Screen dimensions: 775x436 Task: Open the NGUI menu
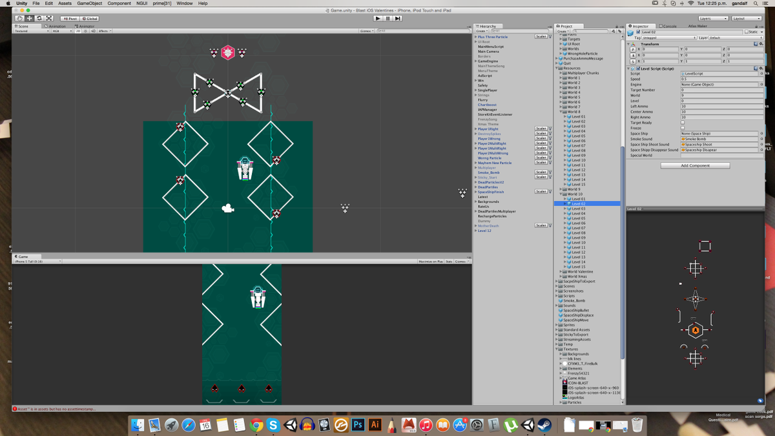pyautogui.click(x=142, y=3)
